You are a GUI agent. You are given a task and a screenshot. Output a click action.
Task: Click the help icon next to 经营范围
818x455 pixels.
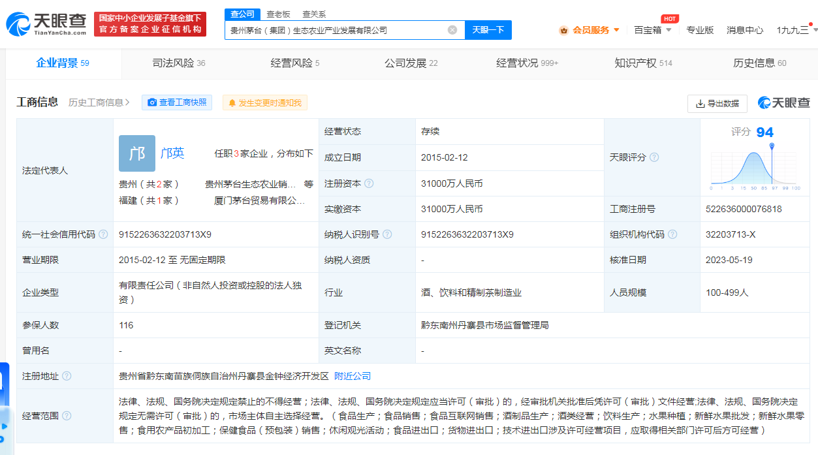coord(67,416)
